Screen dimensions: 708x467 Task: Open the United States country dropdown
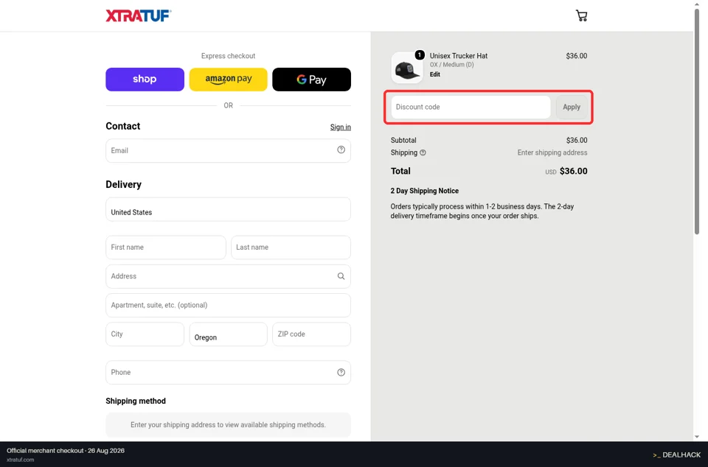click(228, 209)
